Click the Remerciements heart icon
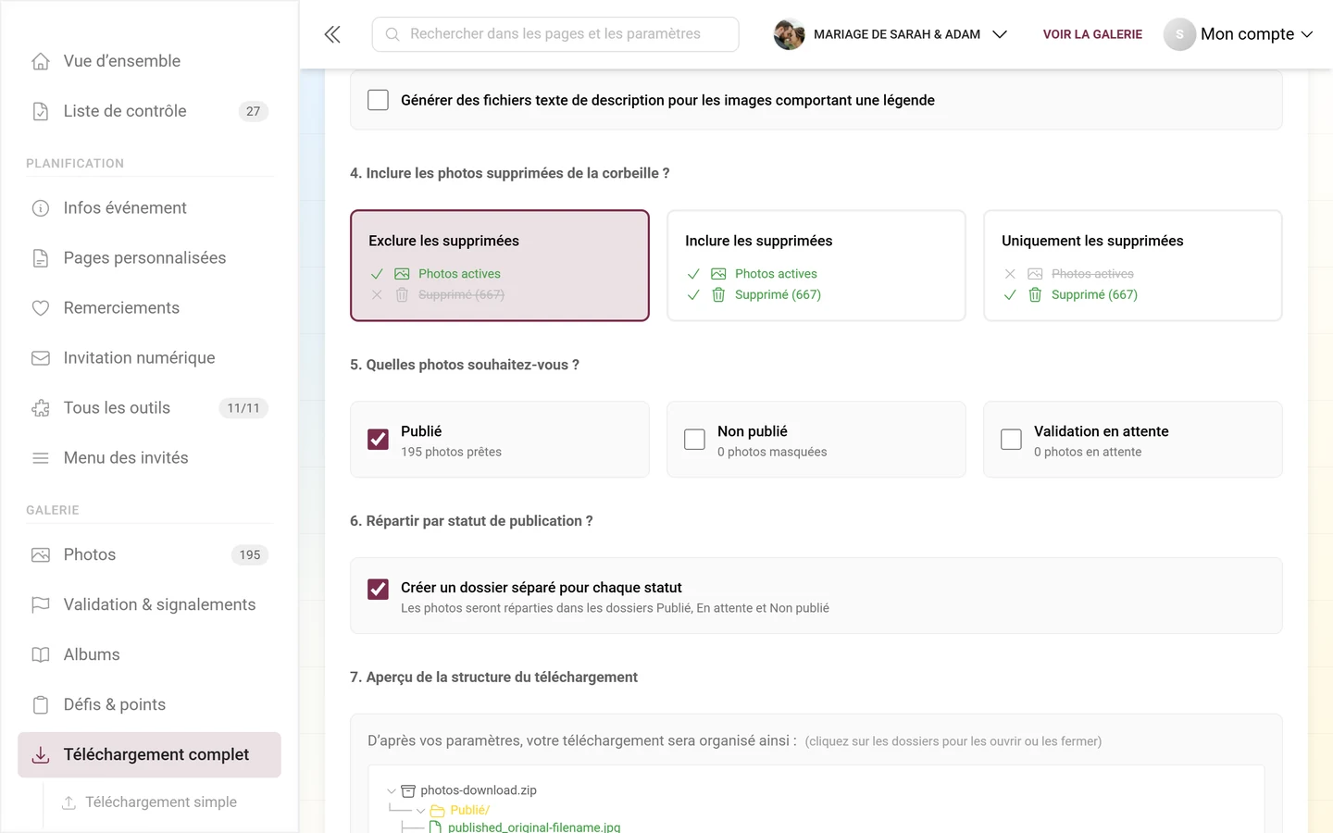Screen dimensions: 1333x833 coord(41,308)
